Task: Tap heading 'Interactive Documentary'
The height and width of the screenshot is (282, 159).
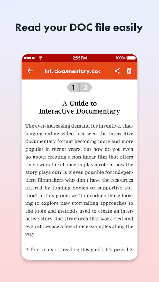Action: 79,111
